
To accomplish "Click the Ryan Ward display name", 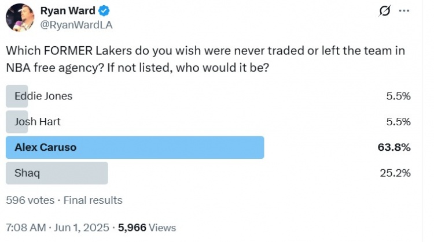I will 68,11.
